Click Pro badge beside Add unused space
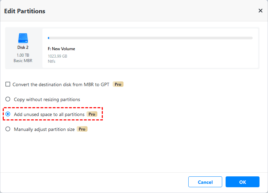Image resolution: width=268 pixels, height=193 pixels. tap(92, 114)
